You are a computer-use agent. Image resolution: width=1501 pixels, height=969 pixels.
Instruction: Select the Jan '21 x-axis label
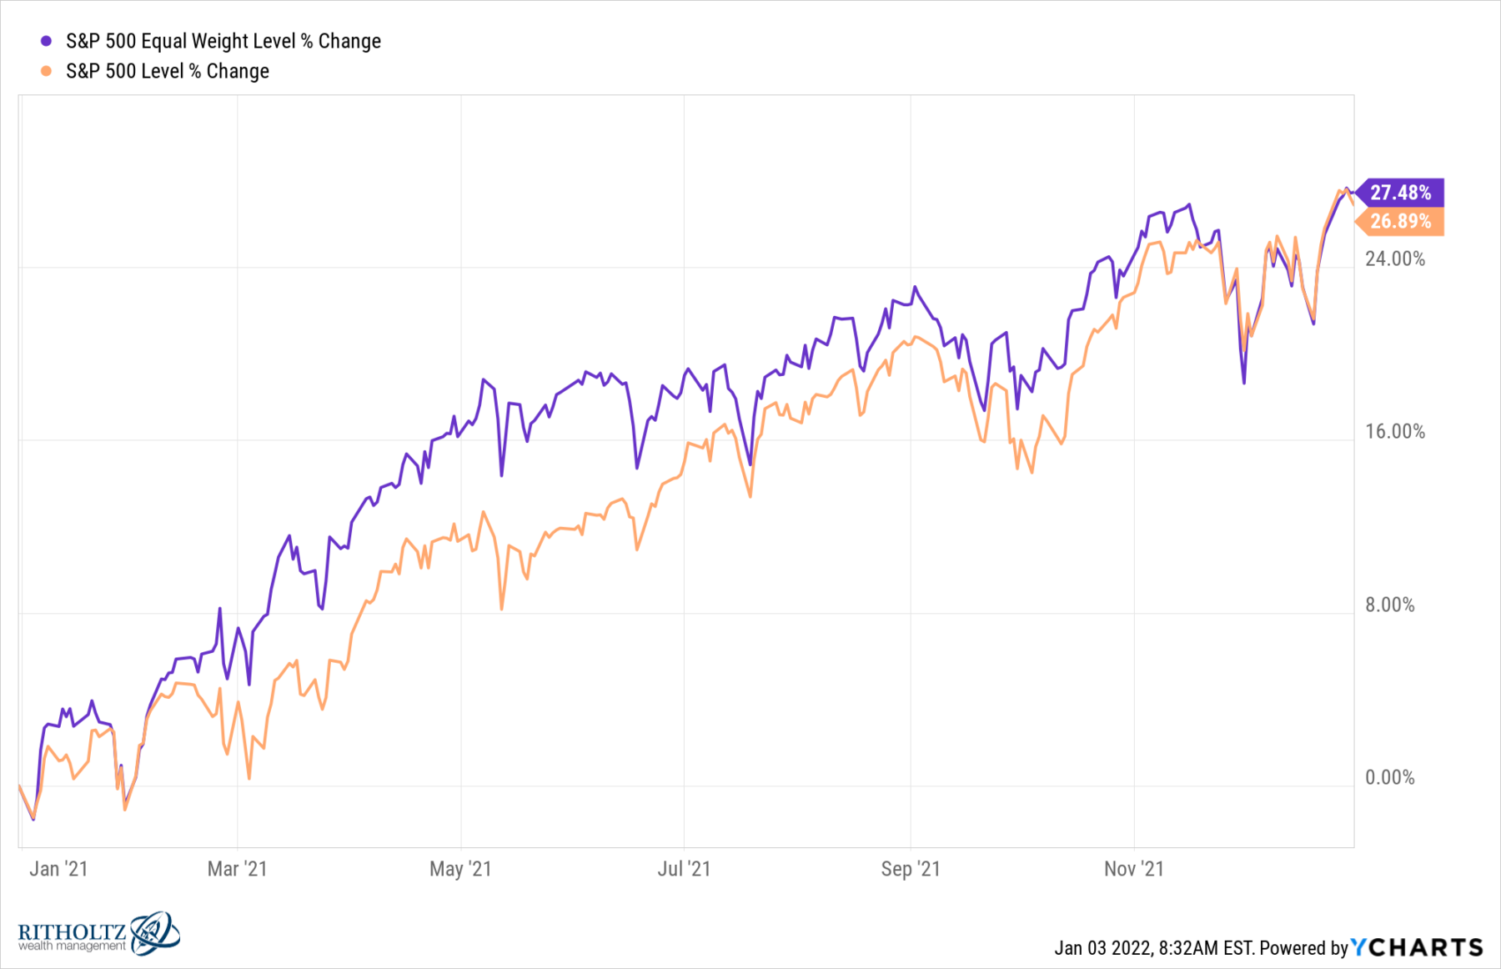(58, 869)
